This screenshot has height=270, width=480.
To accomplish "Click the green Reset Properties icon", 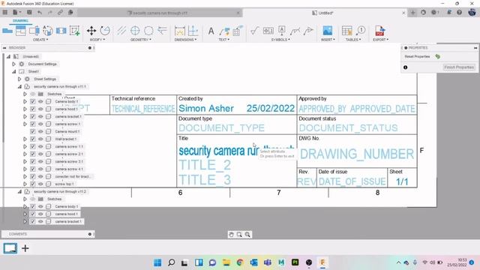I will [x=438, y=57].
